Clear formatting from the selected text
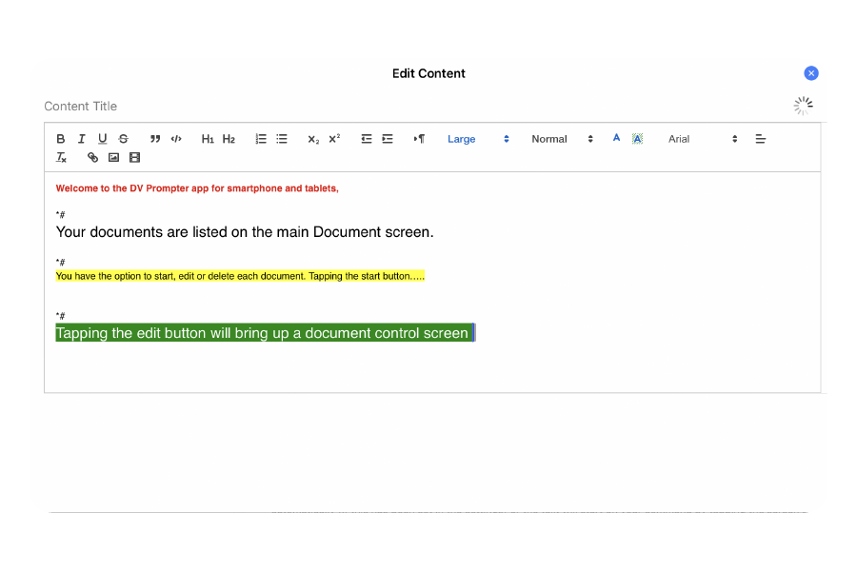Screen dimensions: 857x571 coord(61,158)
